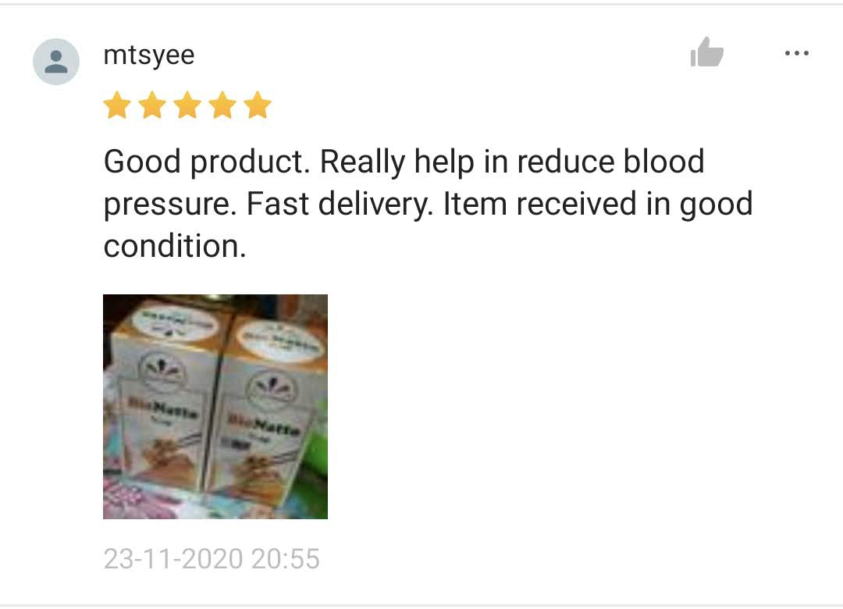Click the second rating star
This screenshot has width=843, height=609.
tap(152, 105)
